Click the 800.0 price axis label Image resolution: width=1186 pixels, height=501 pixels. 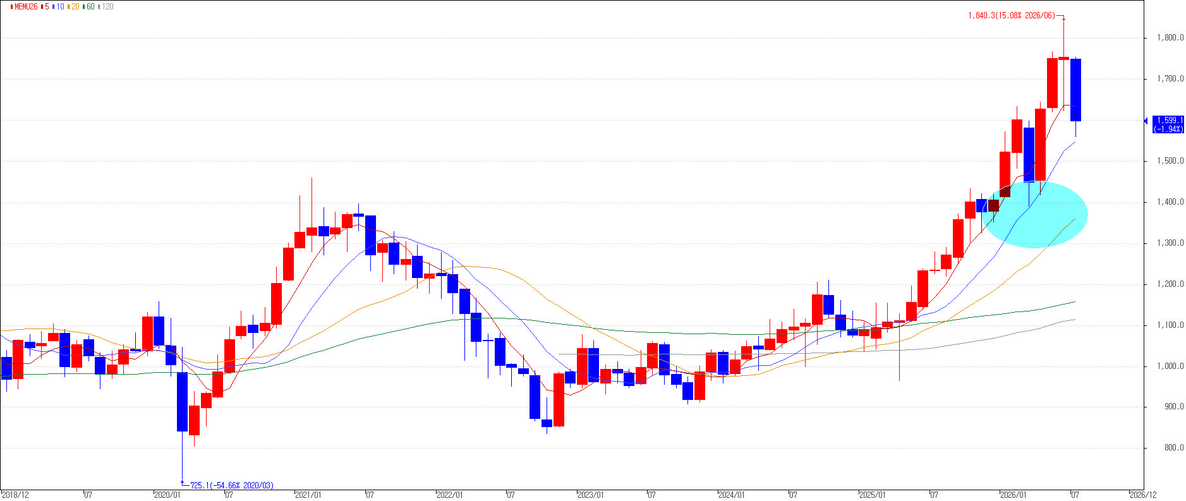coord(1173,448)
